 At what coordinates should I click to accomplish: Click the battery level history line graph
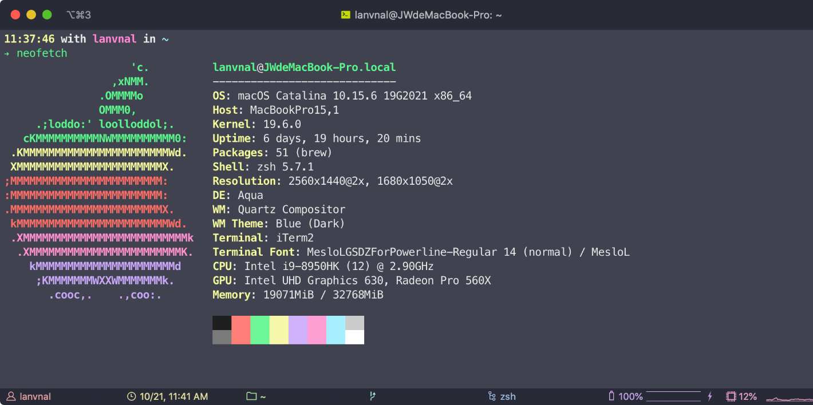pos(674,396)
